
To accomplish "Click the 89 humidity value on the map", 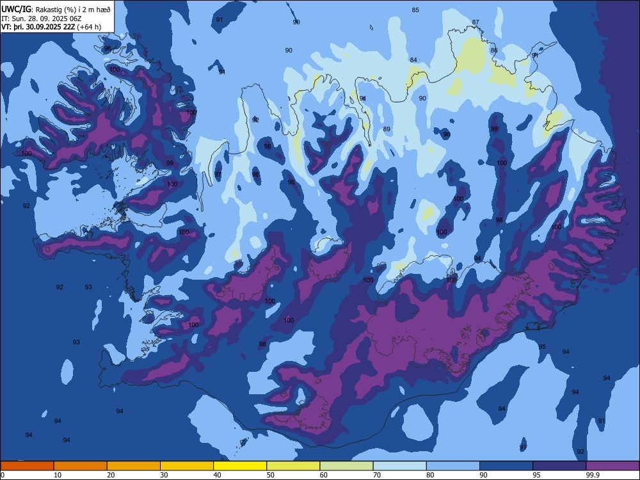I will point(387,129).
